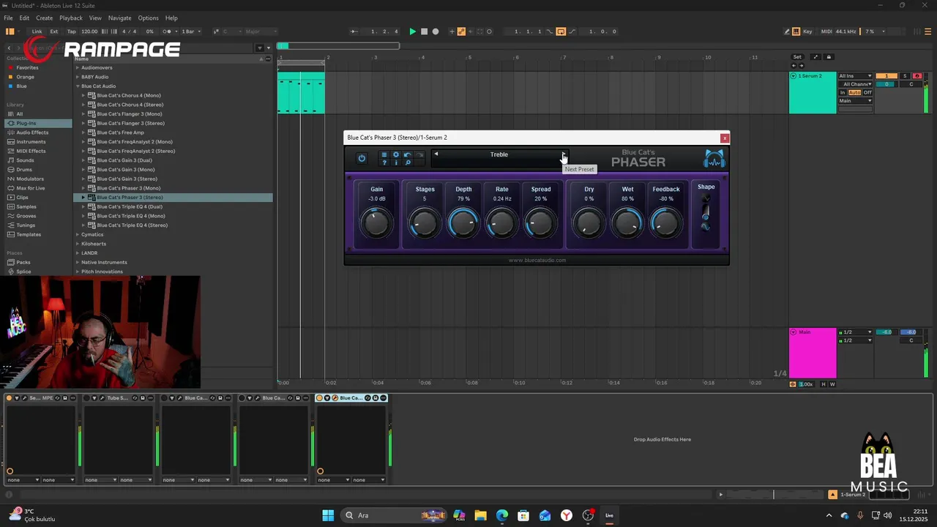Click the Feedback knob
Screen dimensions: 937x527
click(x=665, y=223)
